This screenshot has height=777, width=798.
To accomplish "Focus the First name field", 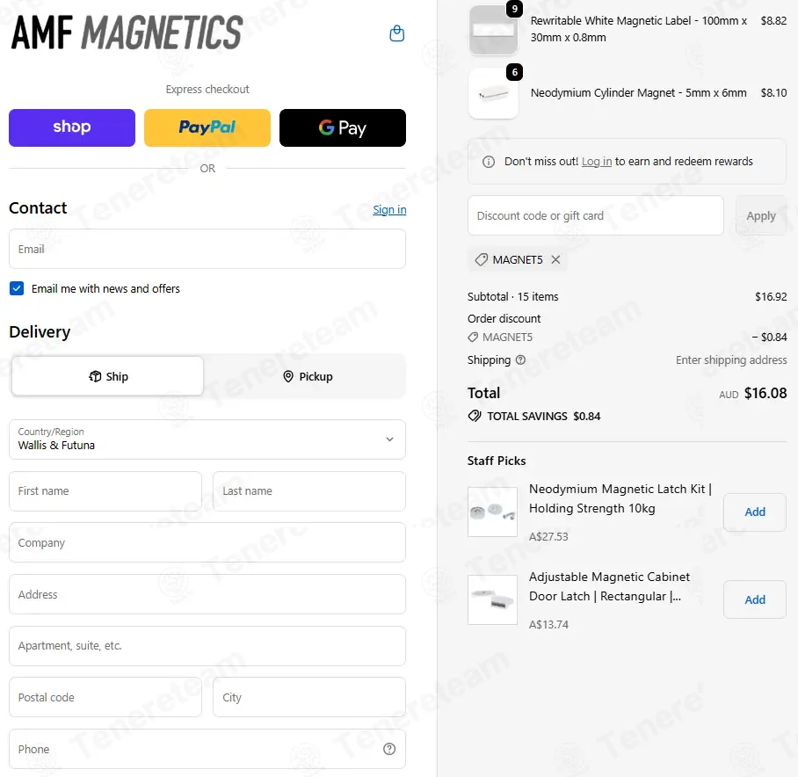I will pos(105,491).
